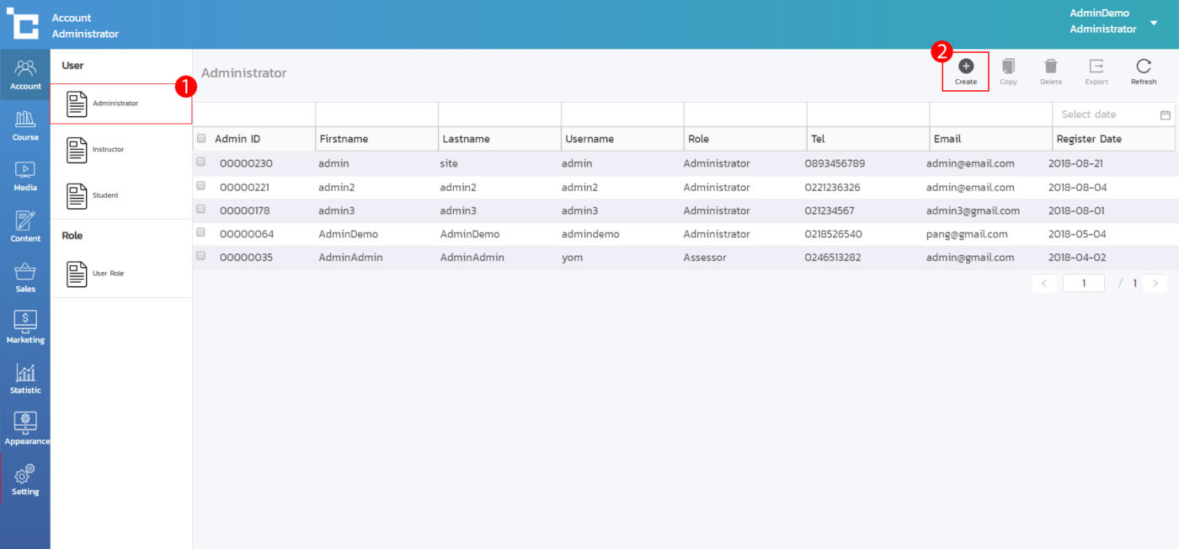Check the row for Admin ID 00000230

[201, 163]
